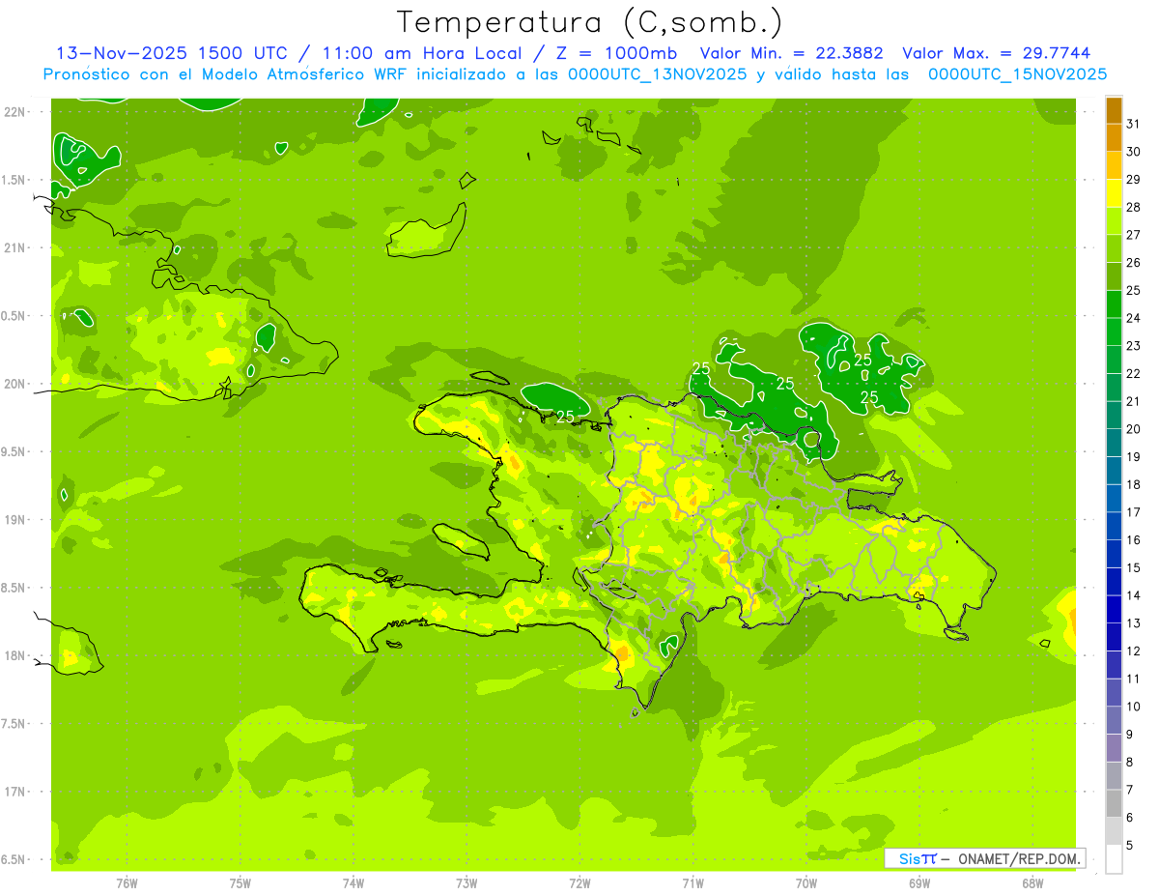The width and height of the screenshot is (1159, 896).
Task: Click the "Valor Min. = 22.3882" text
Action: pos(791,53)
